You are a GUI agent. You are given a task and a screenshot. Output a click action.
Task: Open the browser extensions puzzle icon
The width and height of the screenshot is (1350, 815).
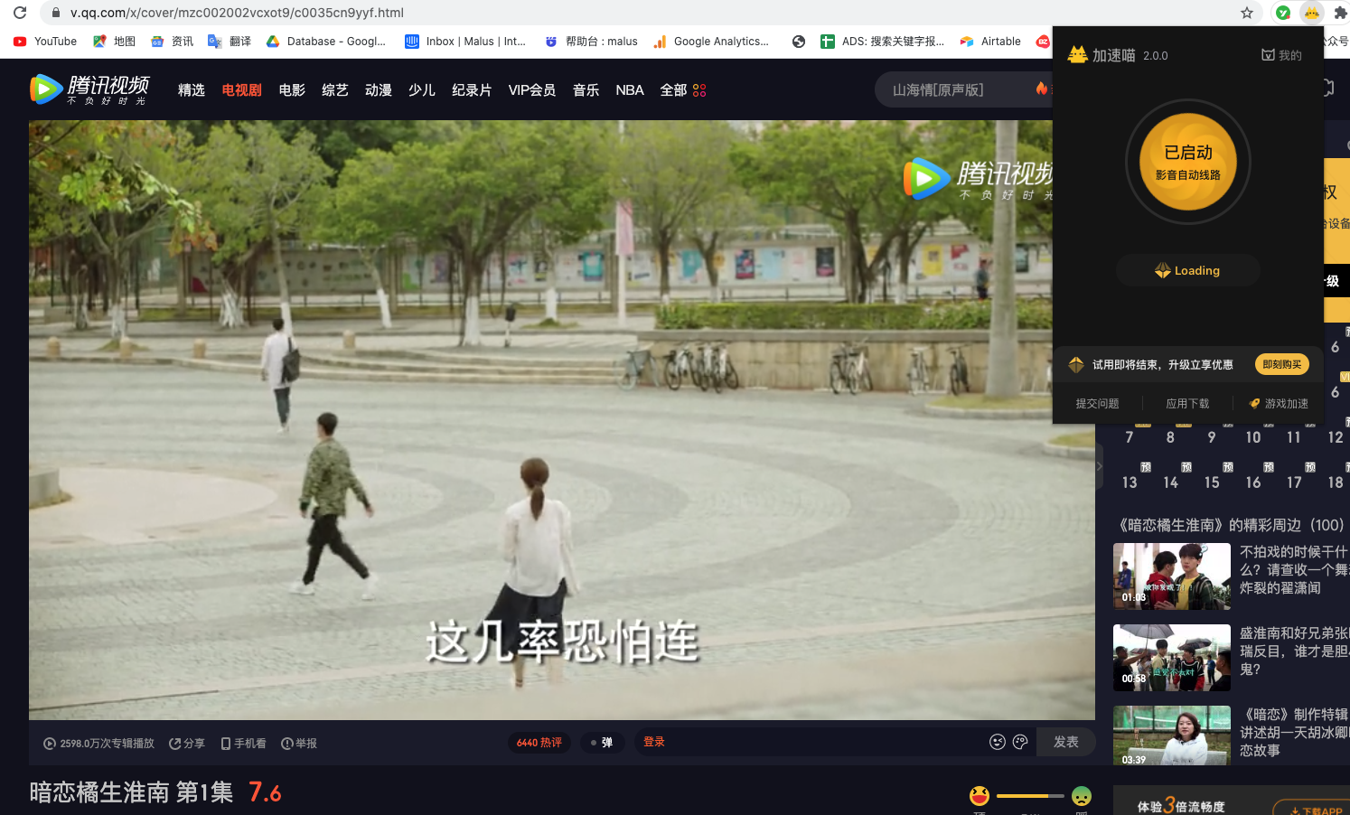(x=1340, y=13)
